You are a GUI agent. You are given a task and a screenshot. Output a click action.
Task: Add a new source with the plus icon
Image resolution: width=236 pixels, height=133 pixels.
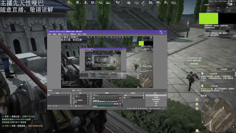(x=71, y=106)
